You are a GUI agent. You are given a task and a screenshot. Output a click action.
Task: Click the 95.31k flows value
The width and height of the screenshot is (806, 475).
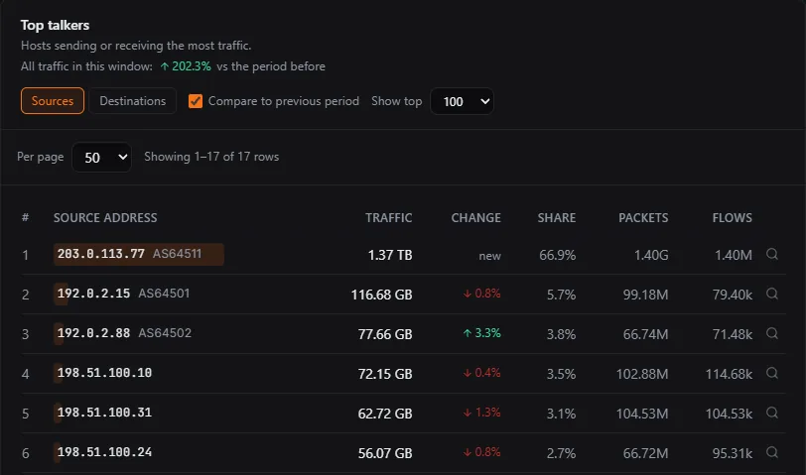point(732,453)
